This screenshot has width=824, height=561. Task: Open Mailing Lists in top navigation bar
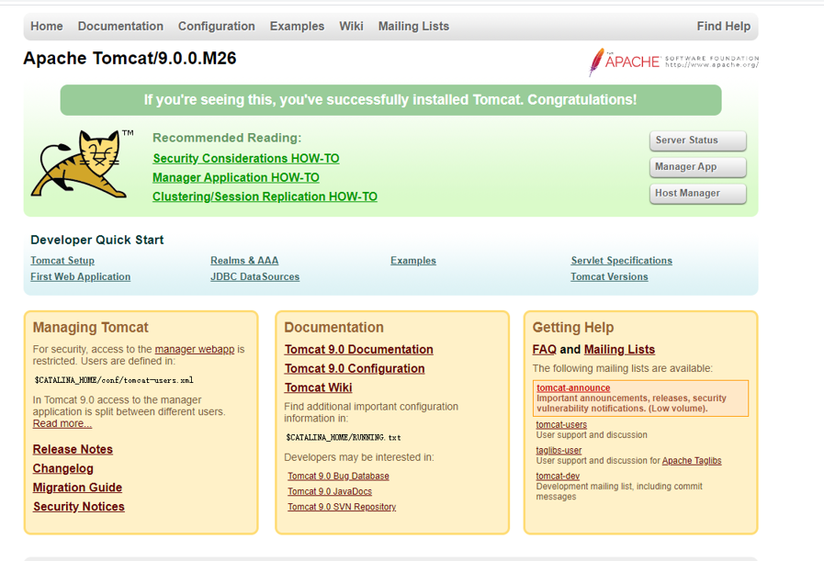pyautogui.click(x=413, y=27)
